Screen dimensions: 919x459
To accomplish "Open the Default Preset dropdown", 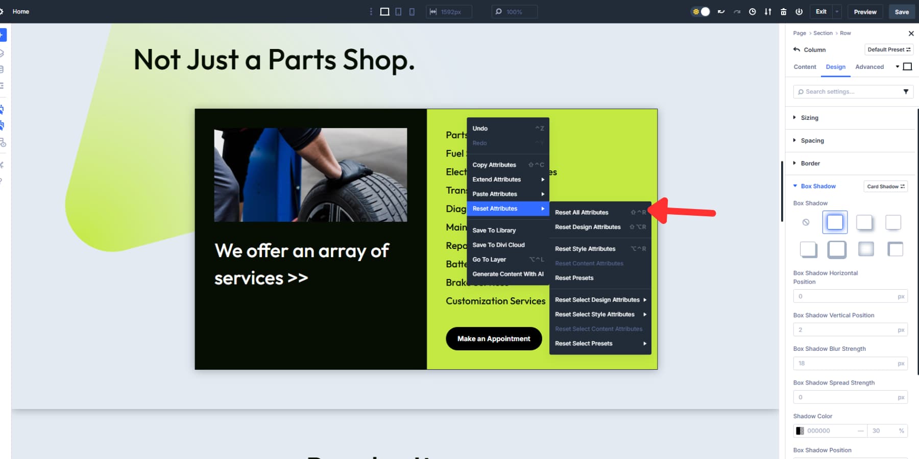I will tap(888, 49).
